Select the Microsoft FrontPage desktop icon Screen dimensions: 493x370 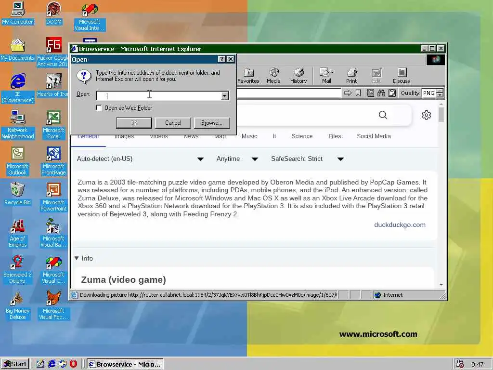pyautogui.click(x=53, y=161)
